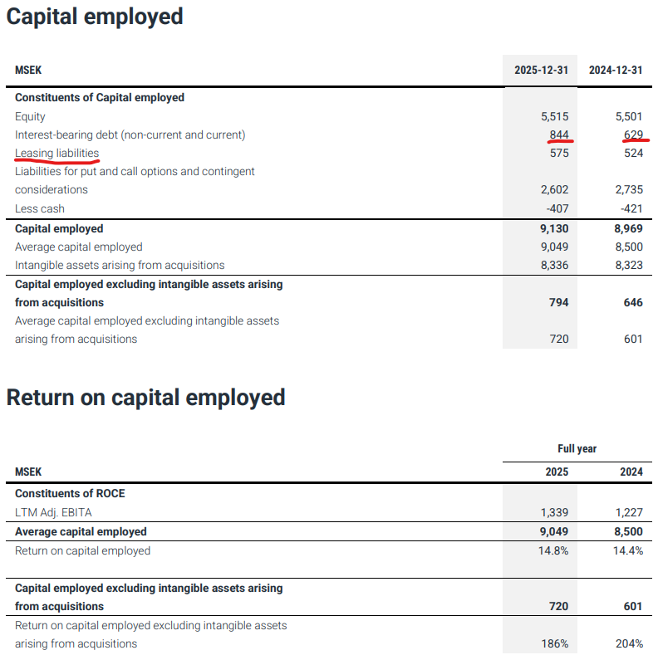Click the red-underlined "Leasing liabilities" label
Screen dimensions: 663x655
pos(56,154)
